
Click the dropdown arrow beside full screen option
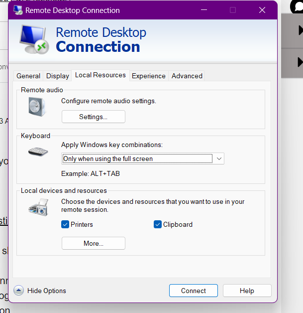coord(218,159)
